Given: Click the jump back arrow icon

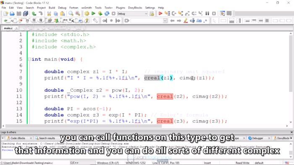Looking at the screenshot, I should coord(105,21).
